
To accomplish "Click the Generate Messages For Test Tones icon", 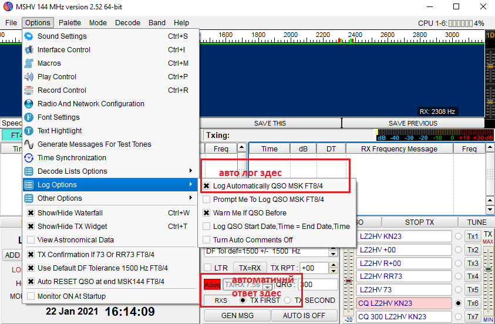I will click(29, 144).
